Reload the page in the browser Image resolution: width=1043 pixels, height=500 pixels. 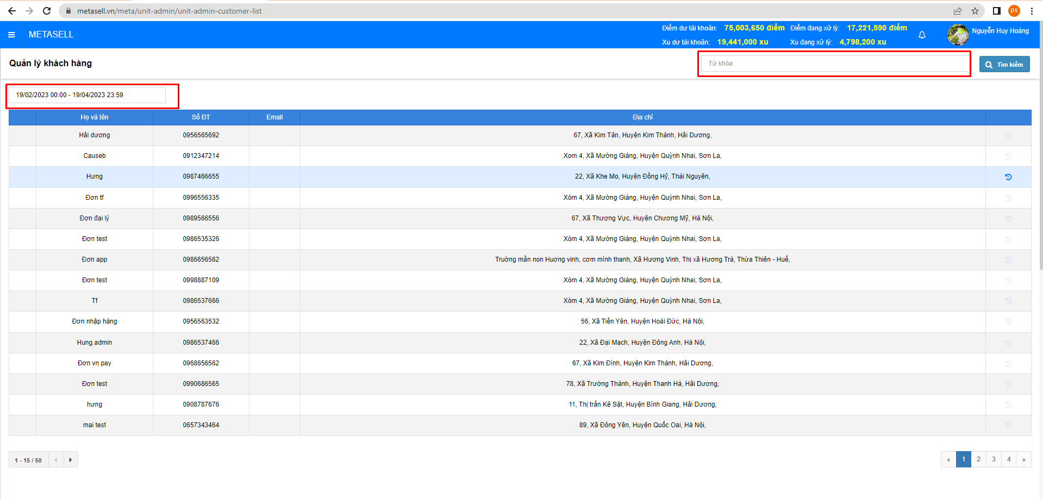coord(47,11)
